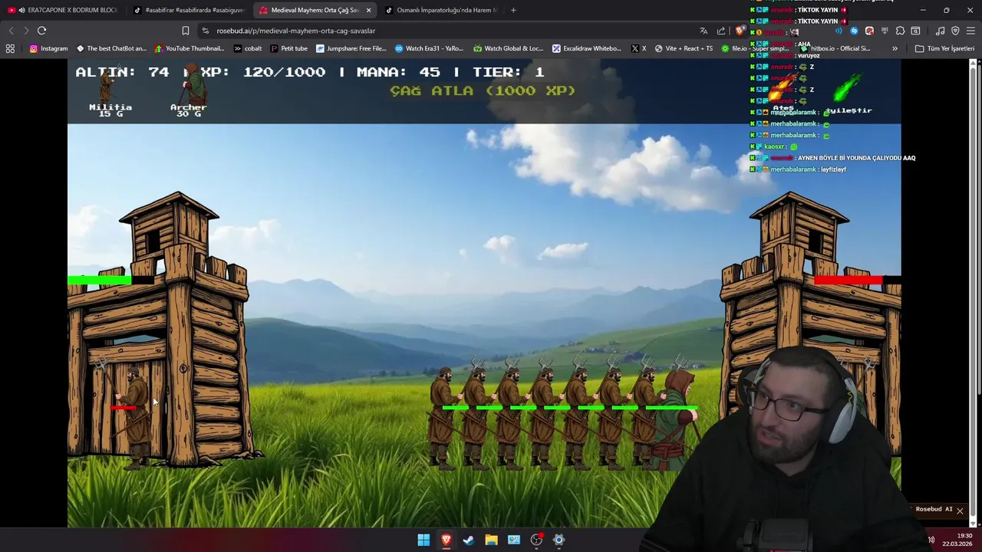
Task: Open Excalidraw Whiteboard bookmark
Action: click(587, 48)
